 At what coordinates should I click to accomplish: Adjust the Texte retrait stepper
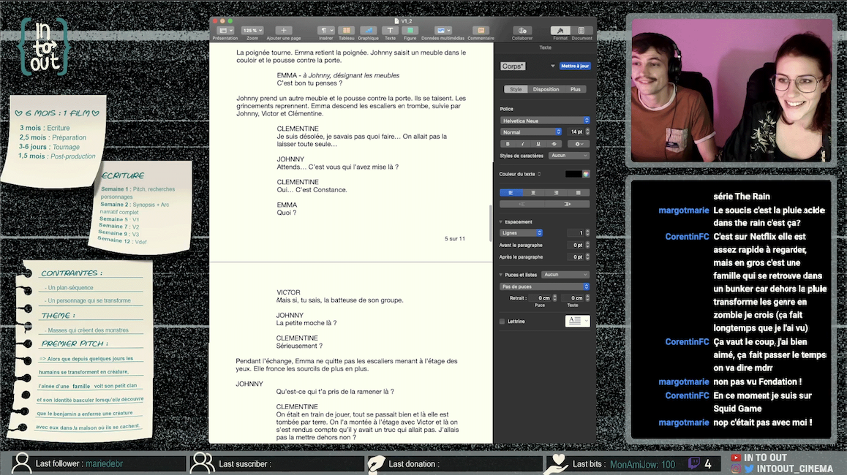pos(588,298)
